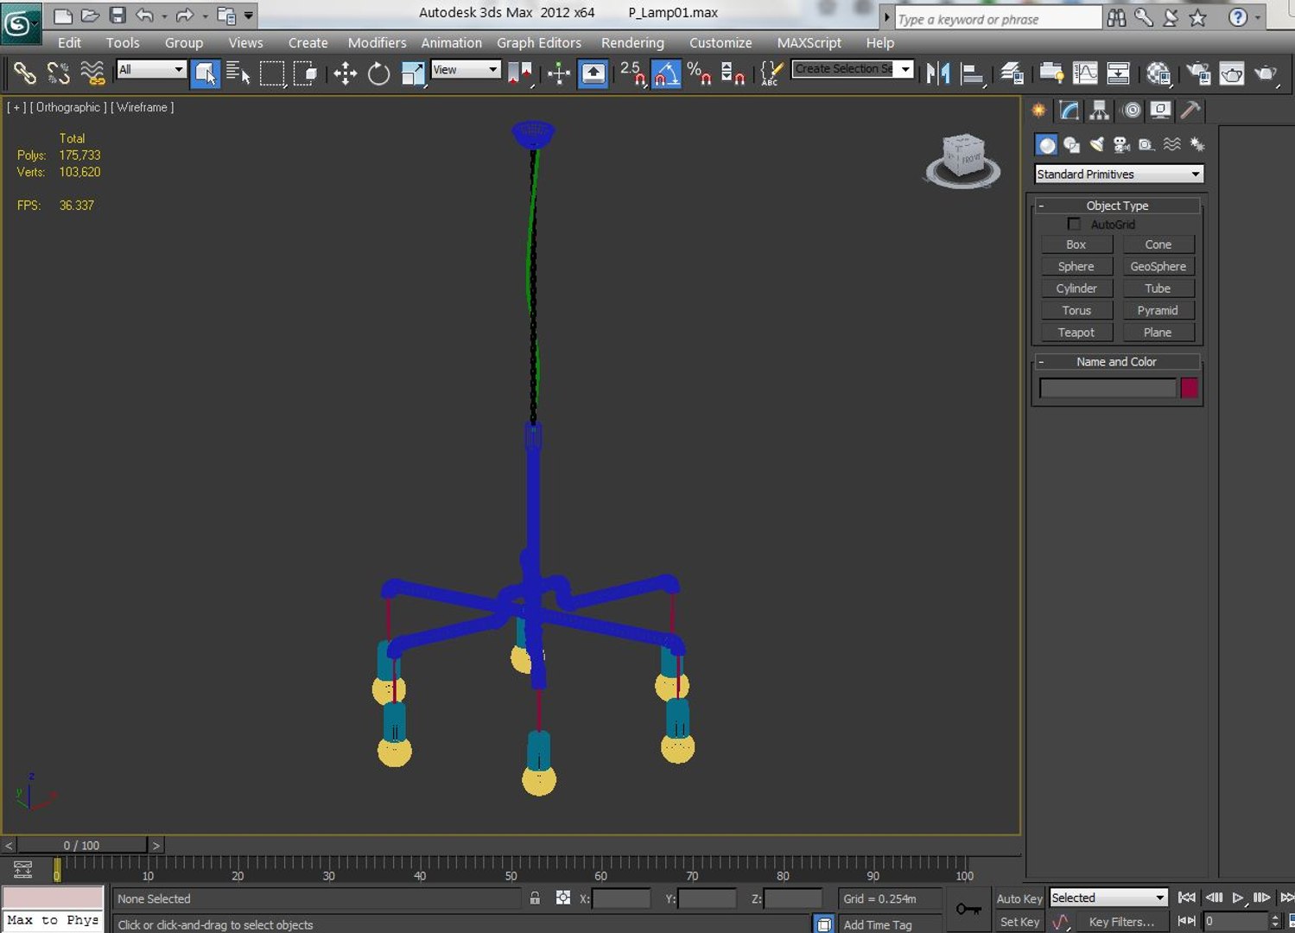
Task: Toggle the 2.5D Snaps button
Action: (x=632, y=73)
